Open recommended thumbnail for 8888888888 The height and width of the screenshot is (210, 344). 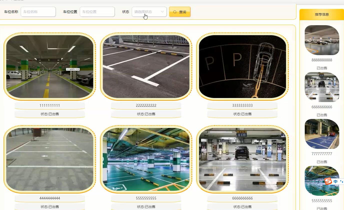point(322,40)
